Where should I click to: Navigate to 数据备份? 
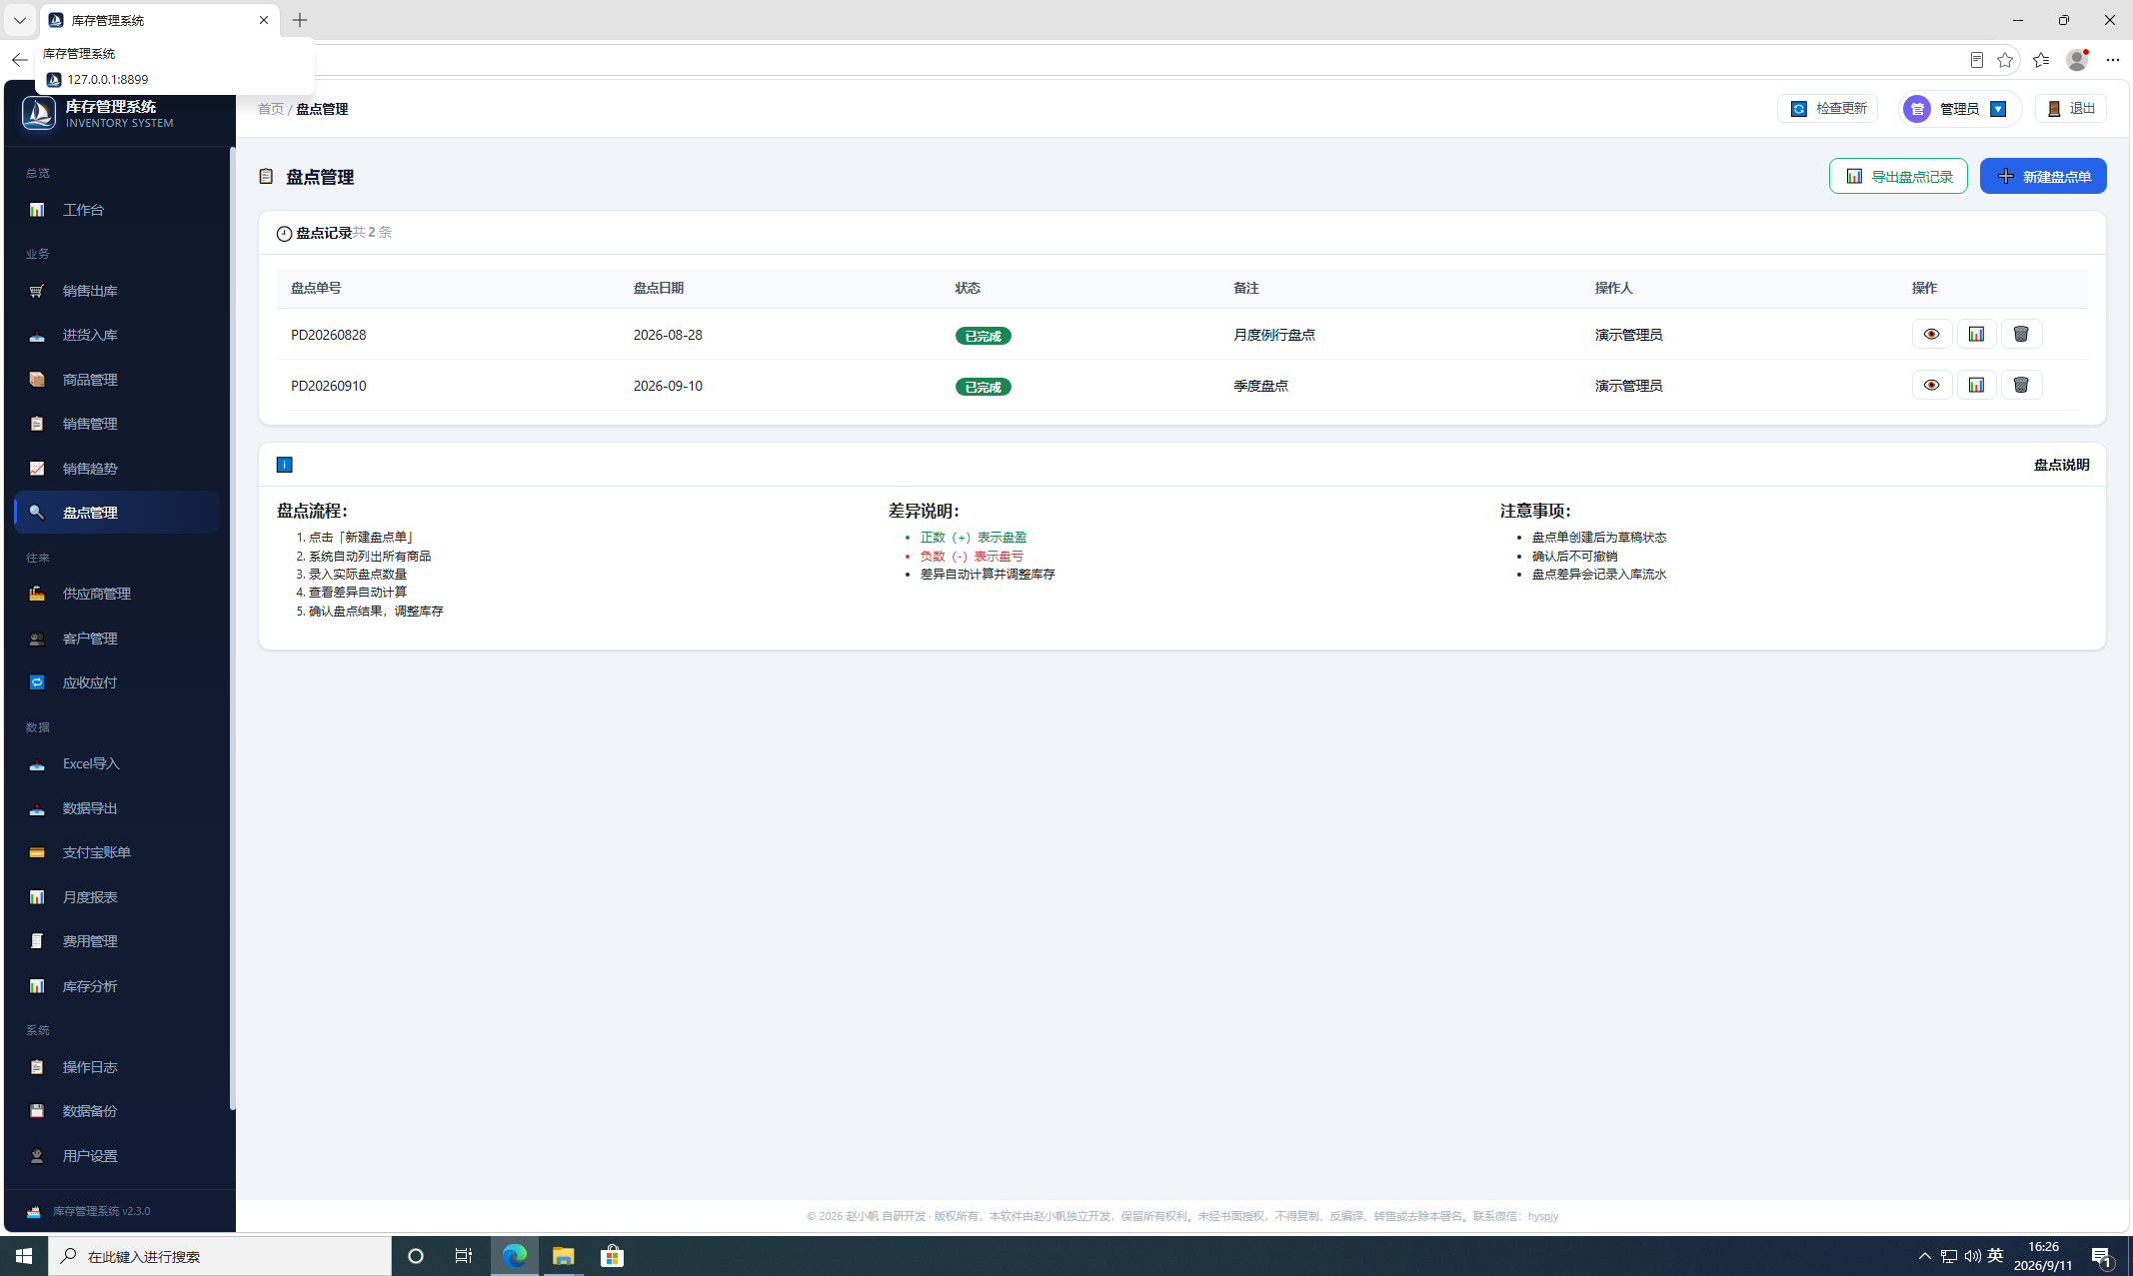point(117,1111)
